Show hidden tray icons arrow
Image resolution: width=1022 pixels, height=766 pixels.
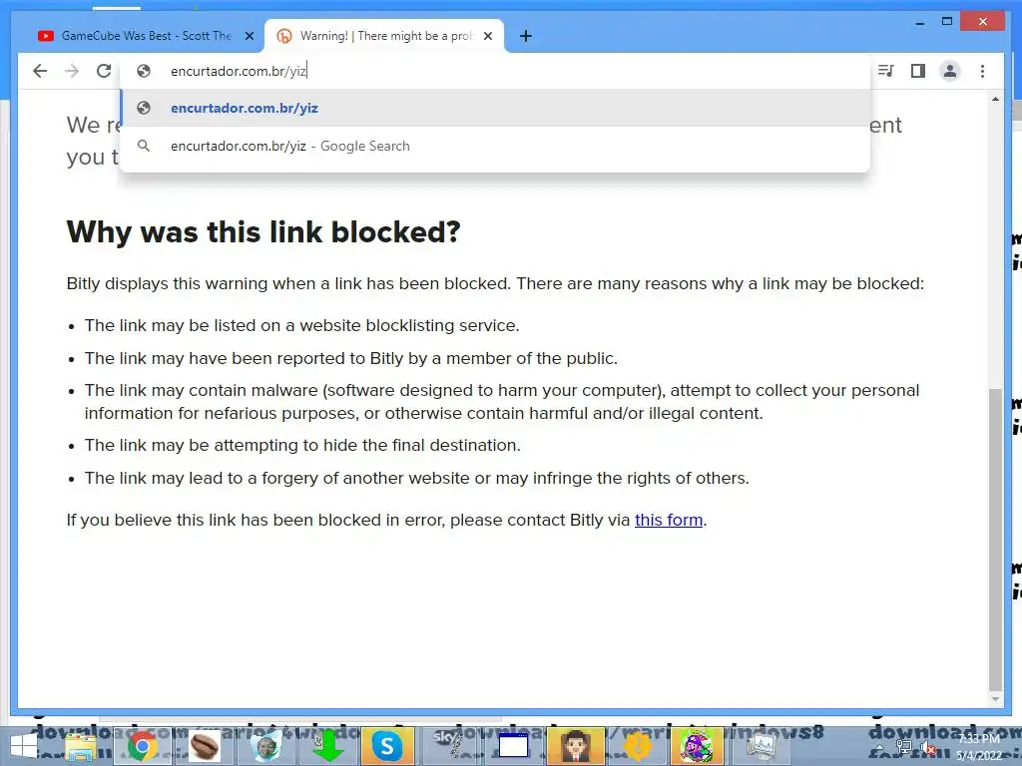click(880, 748)
